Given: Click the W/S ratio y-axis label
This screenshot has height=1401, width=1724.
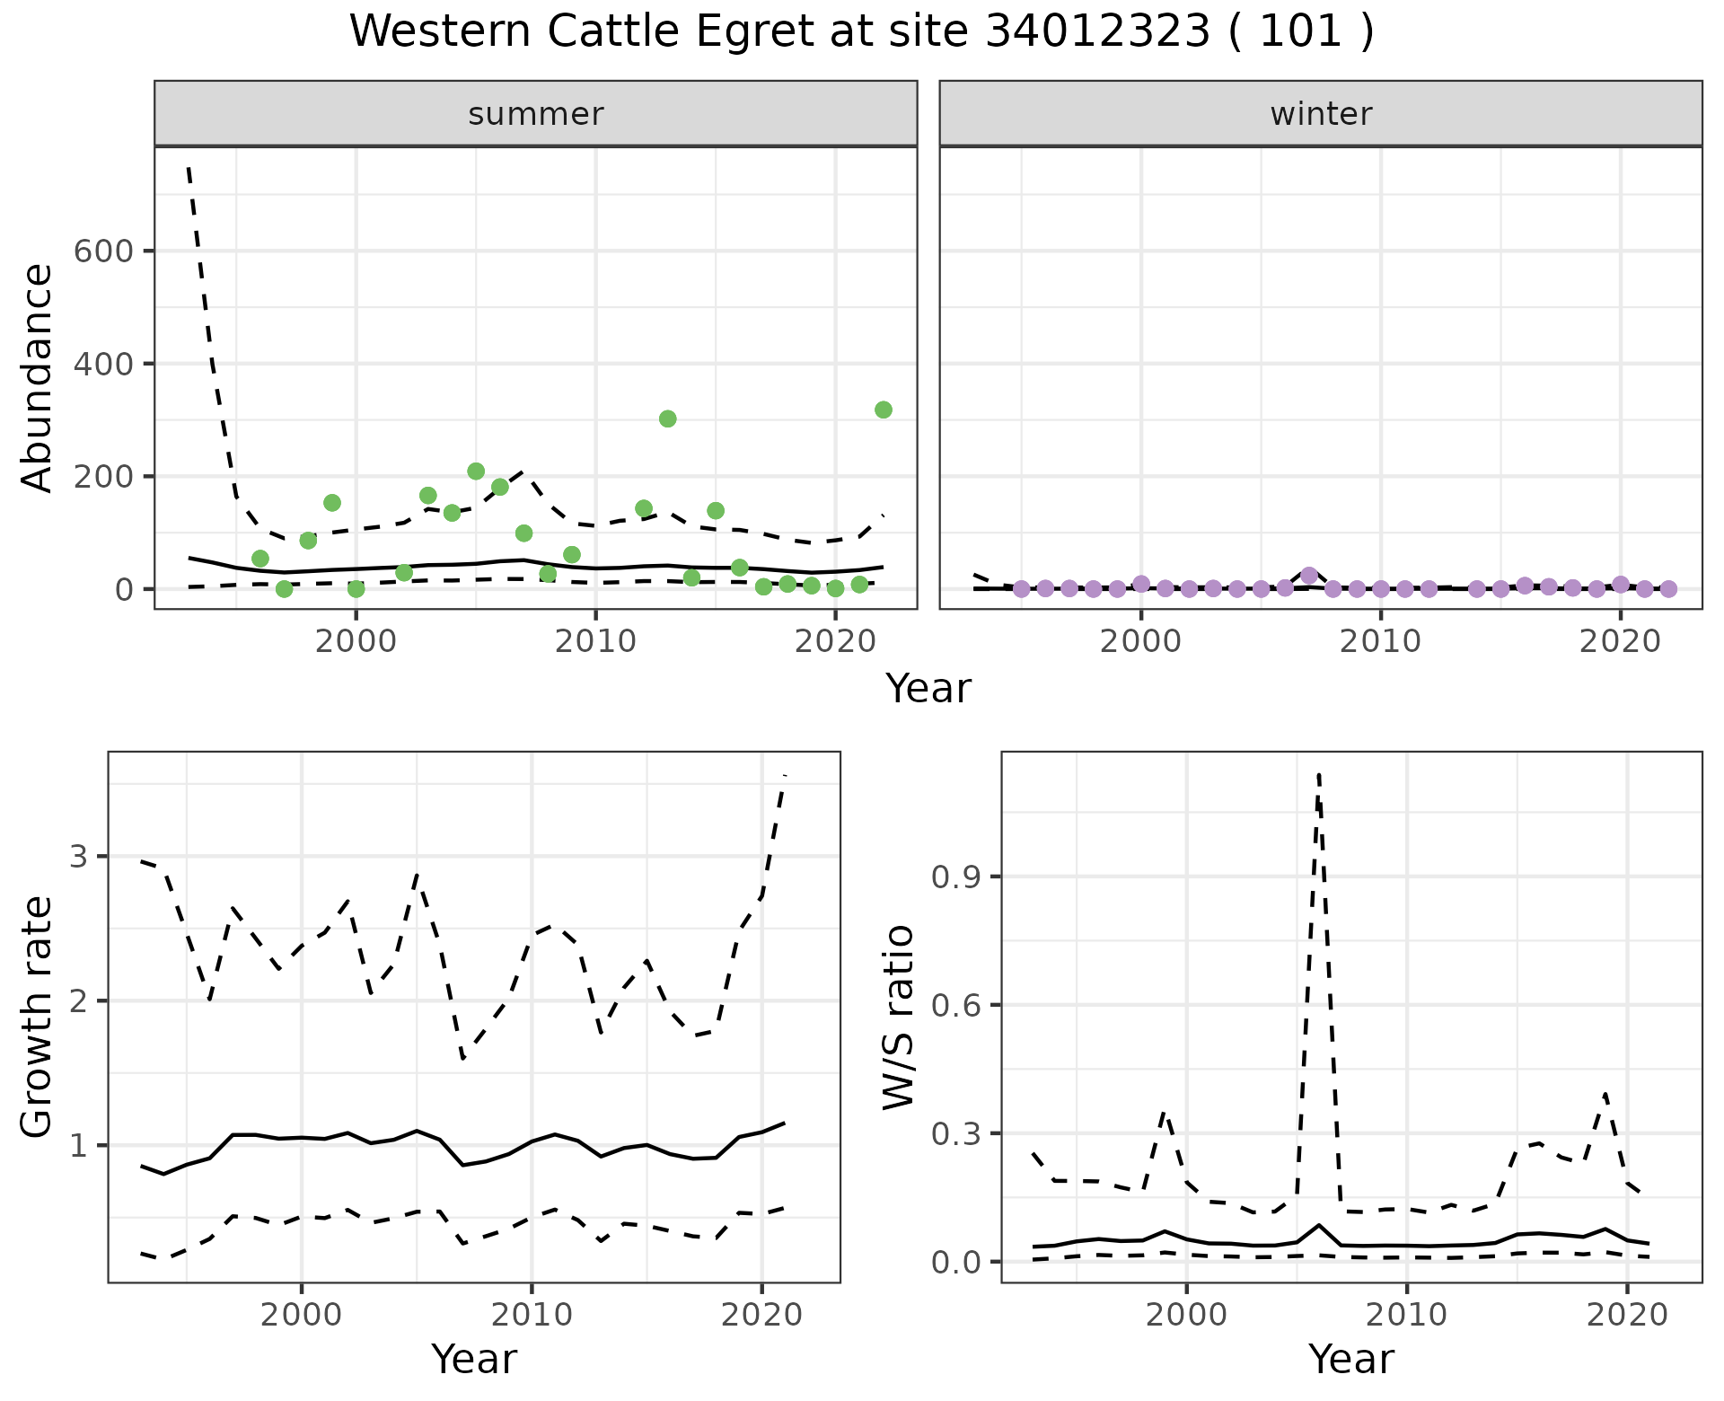Looking at the screenshot, I should (x=899, y=1017).
